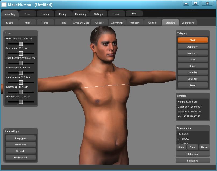Open the Asymmetry sub-tab

click(117, 23)
